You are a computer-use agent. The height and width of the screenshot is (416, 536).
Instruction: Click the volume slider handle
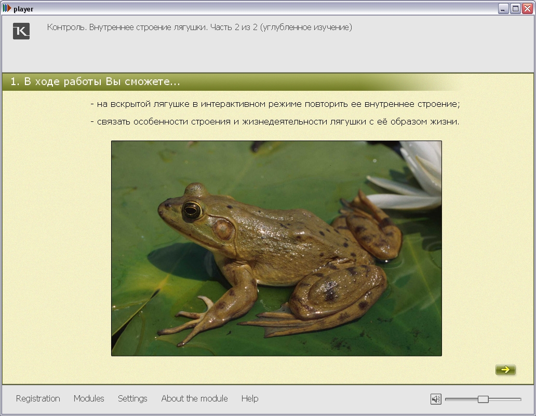pyautogui.click(x=483, y=399)
